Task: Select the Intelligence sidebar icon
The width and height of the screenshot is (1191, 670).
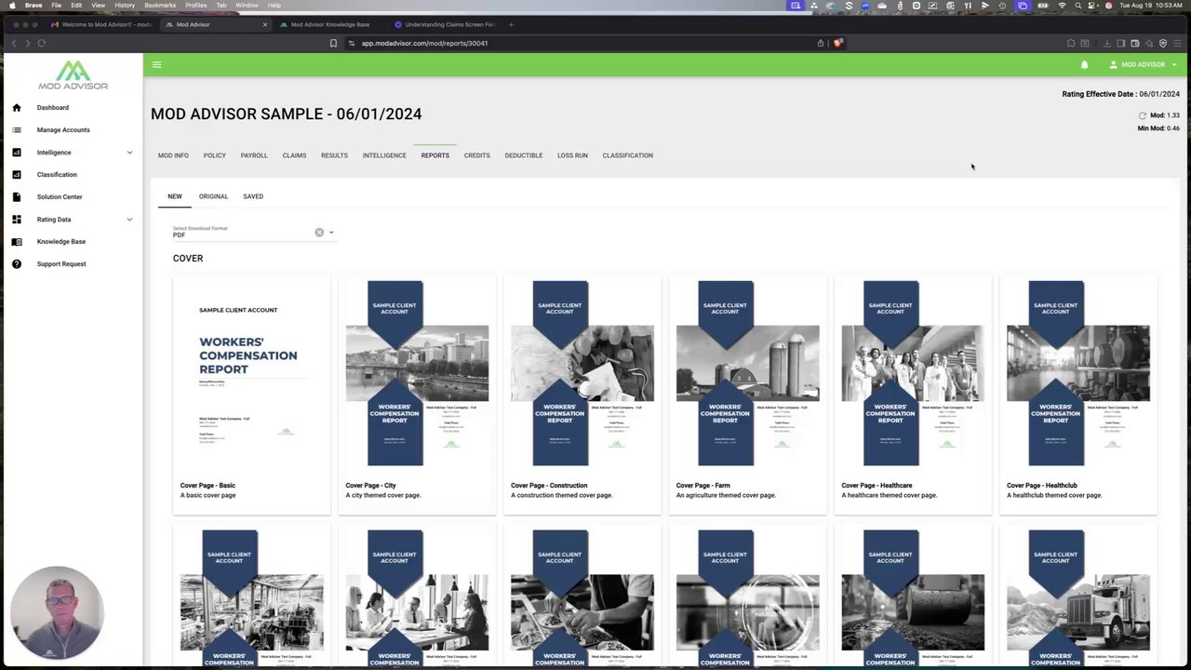Action: click(x=16, y=153)
